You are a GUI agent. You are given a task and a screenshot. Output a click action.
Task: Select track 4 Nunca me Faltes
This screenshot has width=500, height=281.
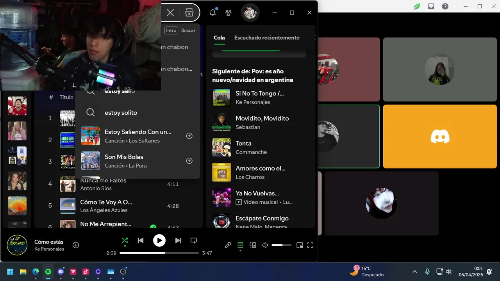[x=119, y=184]
